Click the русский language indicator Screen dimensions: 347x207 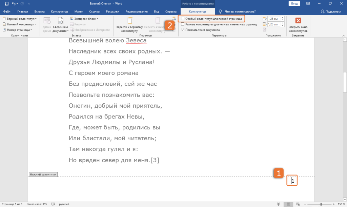(x=64, y=204)
